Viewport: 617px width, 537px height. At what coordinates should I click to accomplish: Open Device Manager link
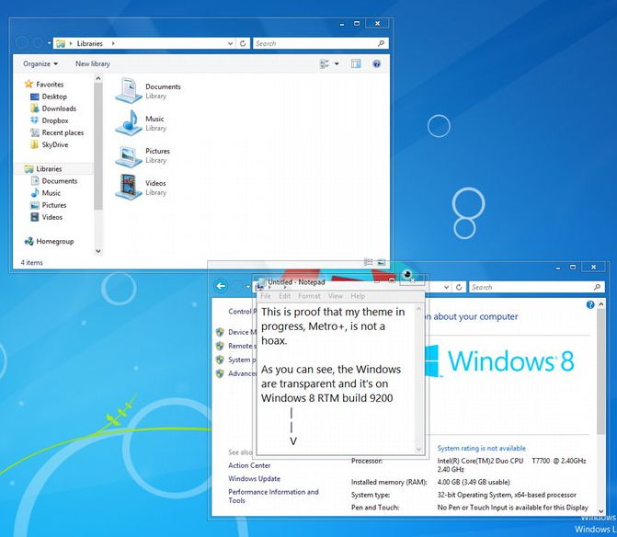click(x=242, y=332)
